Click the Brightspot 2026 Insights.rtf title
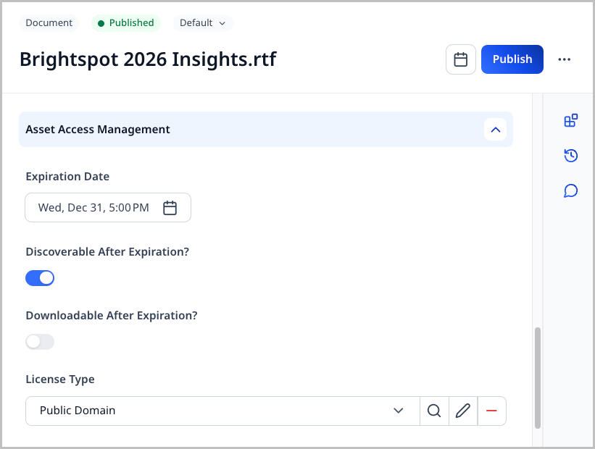The width and height of the screenshot is (595, 449). coord(148,59)
